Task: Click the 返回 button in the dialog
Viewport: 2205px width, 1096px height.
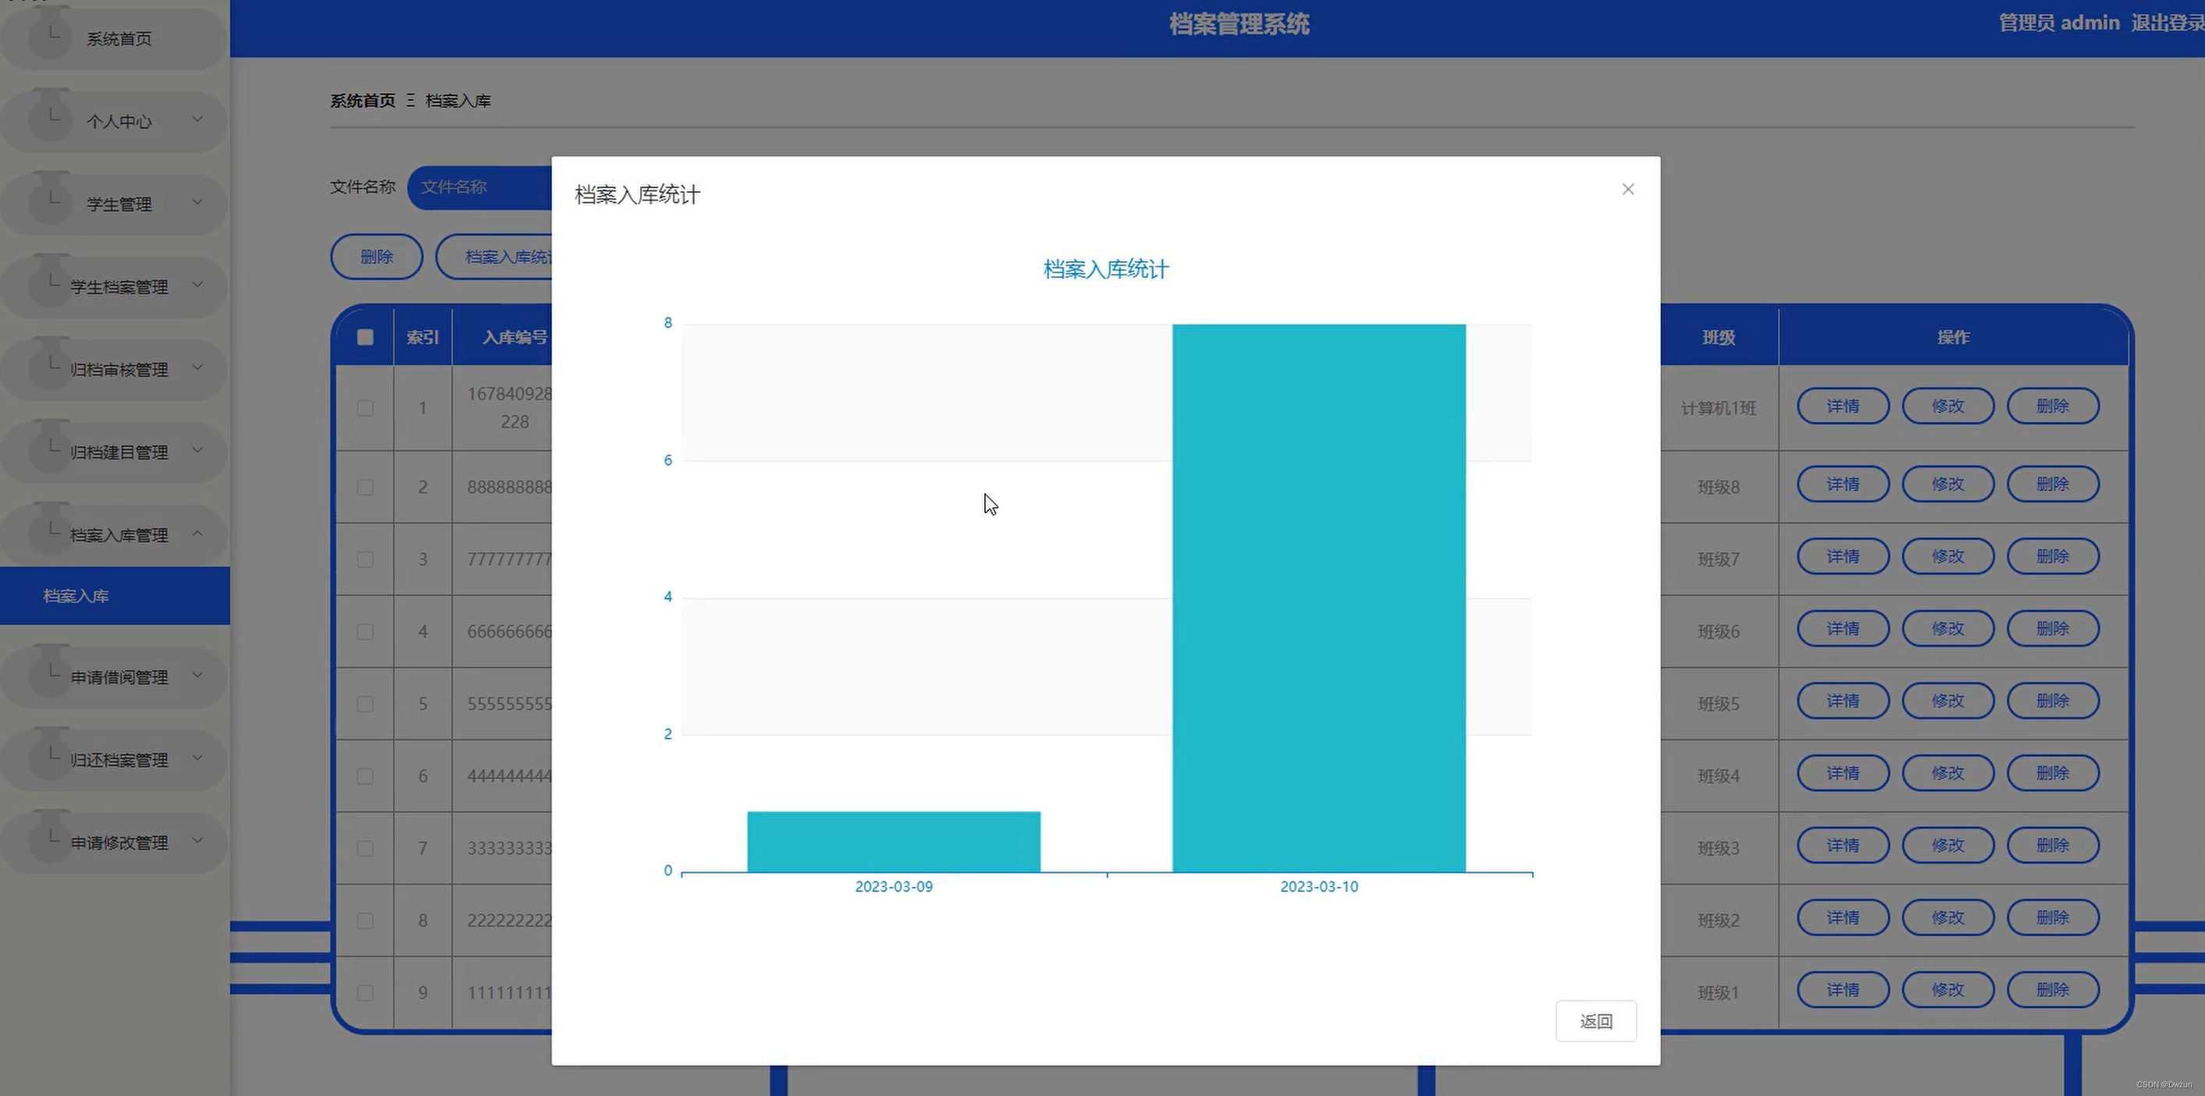Action: pos(1595,1020)
